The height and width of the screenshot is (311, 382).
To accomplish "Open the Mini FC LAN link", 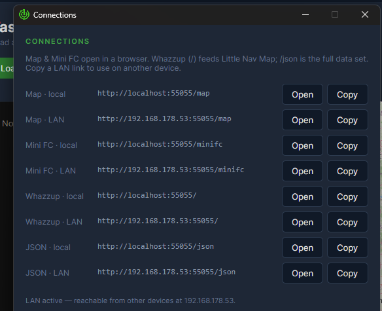I will pos(302,171).
